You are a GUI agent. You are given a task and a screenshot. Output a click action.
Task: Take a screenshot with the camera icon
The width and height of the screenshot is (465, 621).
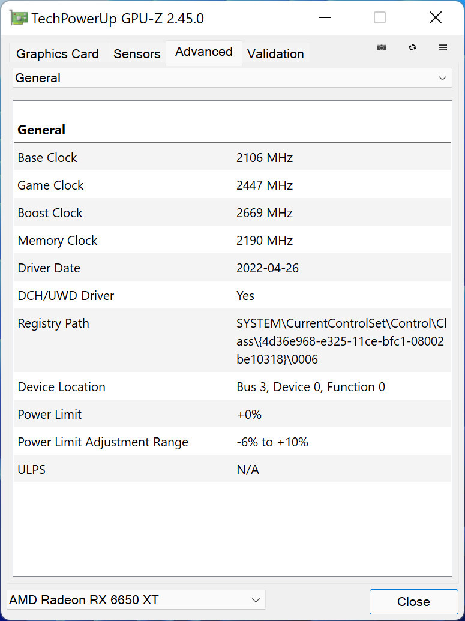[x=382, y=47]
